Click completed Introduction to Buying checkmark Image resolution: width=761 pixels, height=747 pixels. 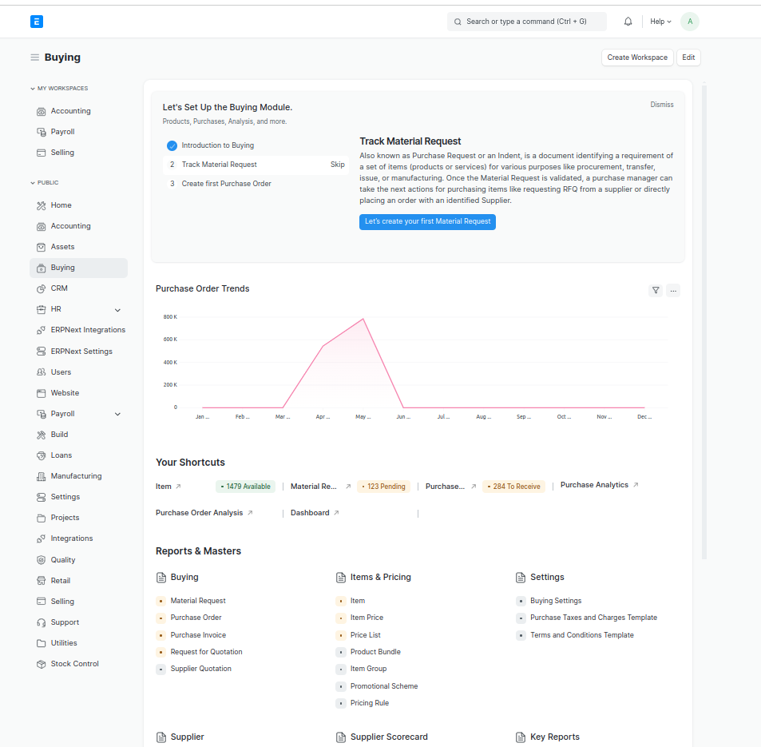coord(172,145)
